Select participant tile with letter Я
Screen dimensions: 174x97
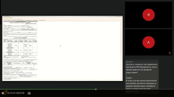point(148,15)
